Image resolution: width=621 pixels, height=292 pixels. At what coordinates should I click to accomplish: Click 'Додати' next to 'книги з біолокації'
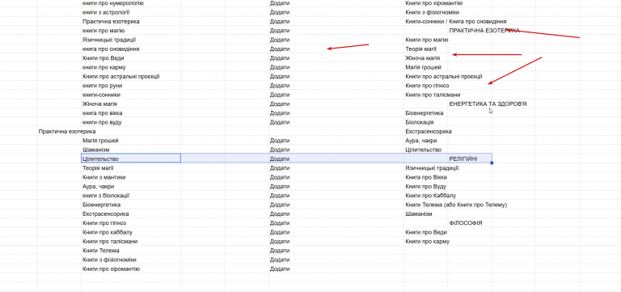tap(280, 195)
